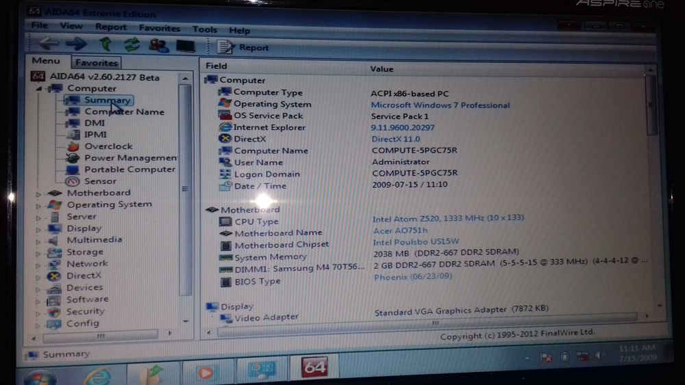Open the View menu
The height and width of the screenshot is (385, 685).
pos(71,26)
